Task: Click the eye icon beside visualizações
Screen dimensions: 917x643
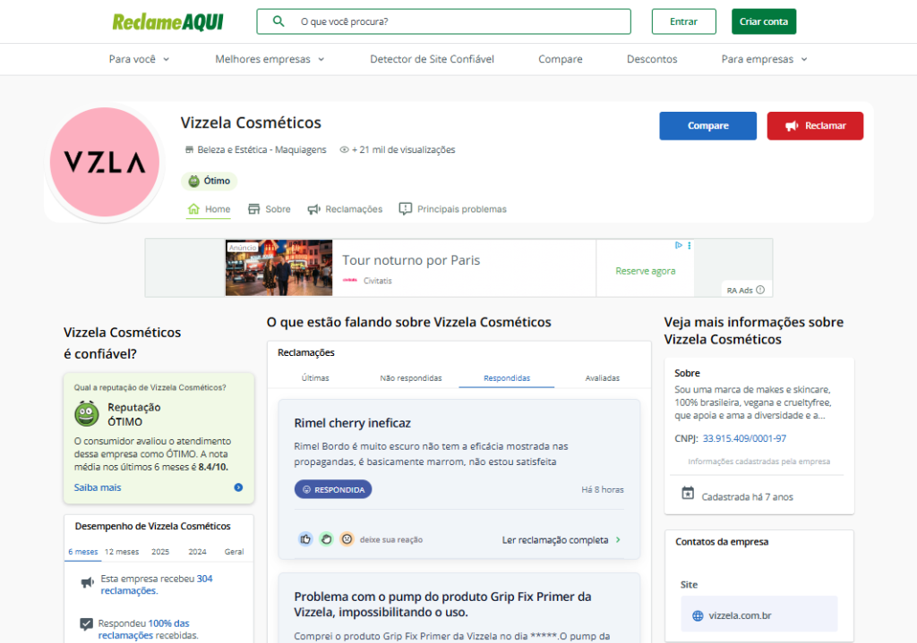Action: pos(345,149)
